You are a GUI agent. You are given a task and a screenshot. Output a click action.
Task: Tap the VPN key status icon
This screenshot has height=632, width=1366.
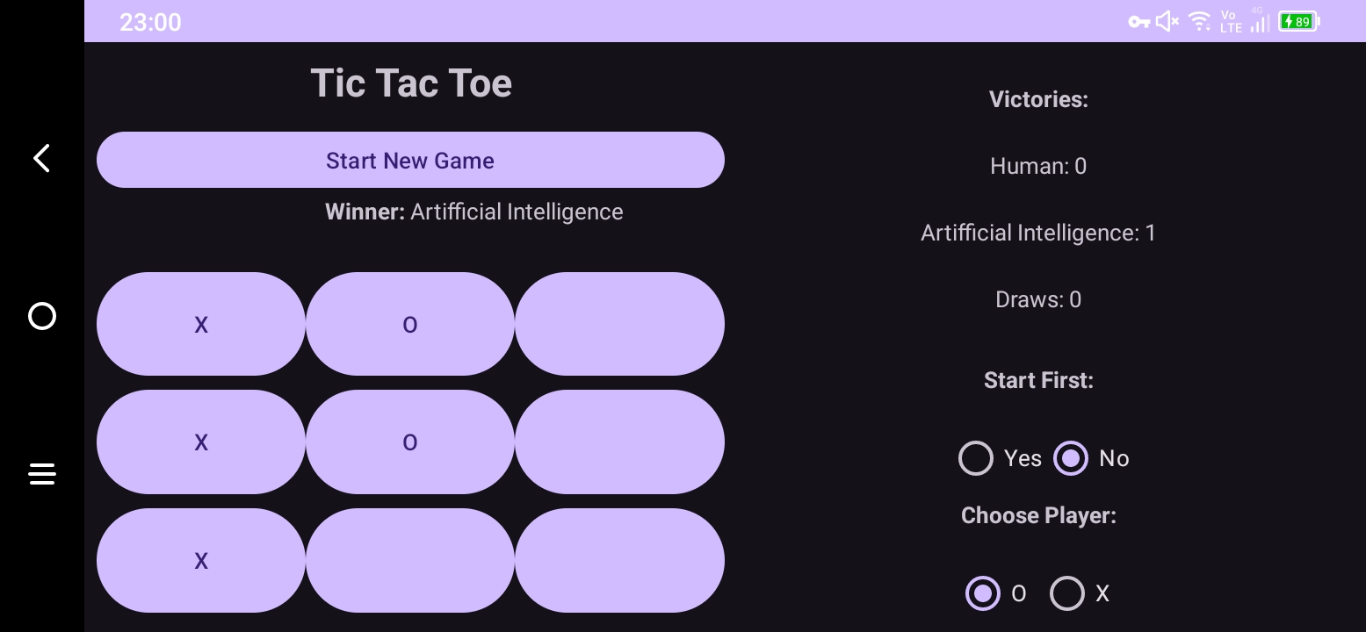click(1139, 22)
